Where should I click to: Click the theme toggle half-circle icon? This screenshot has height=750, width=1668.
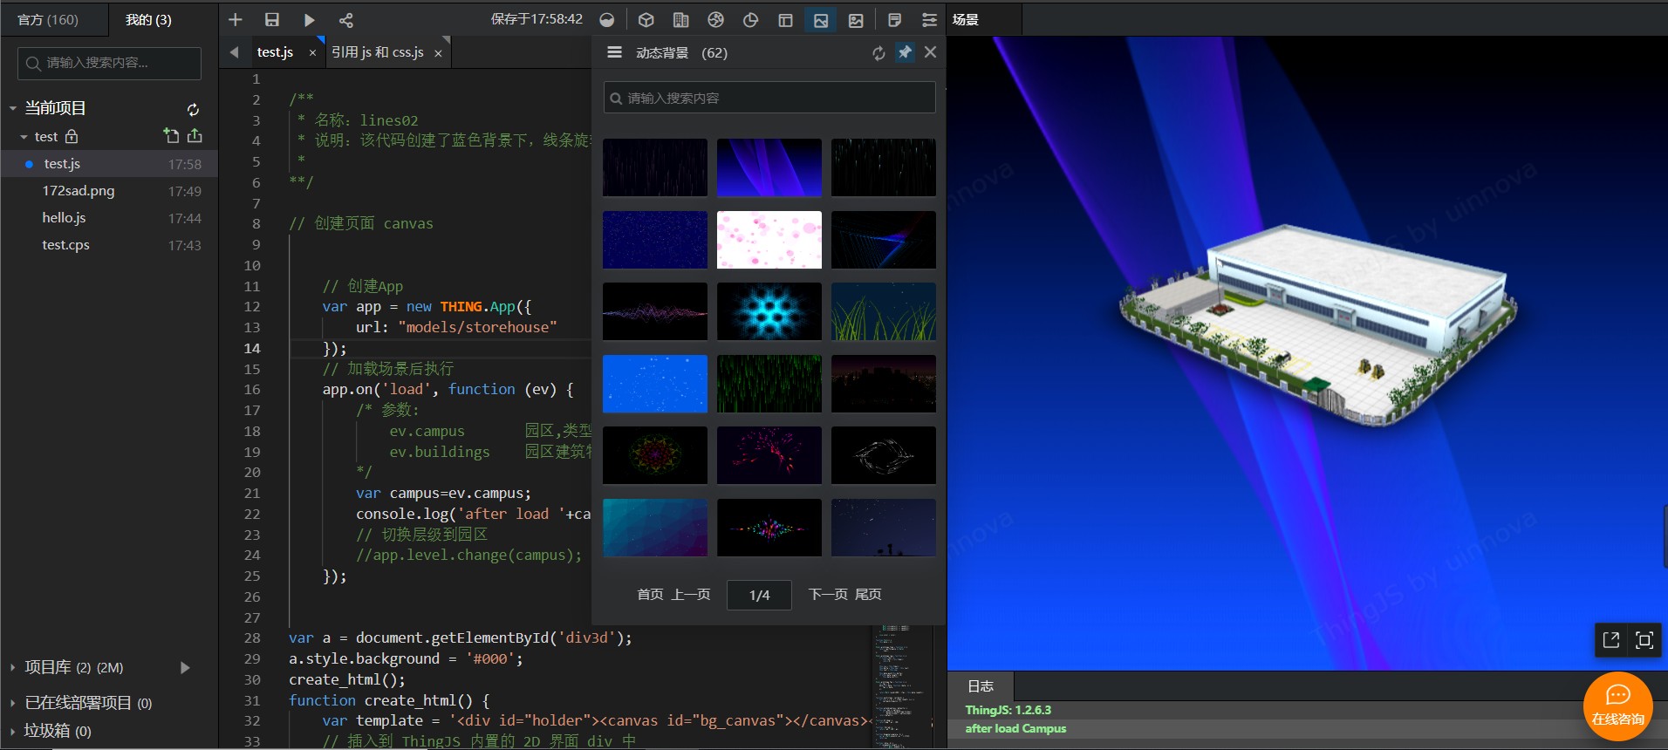[607, 19]
